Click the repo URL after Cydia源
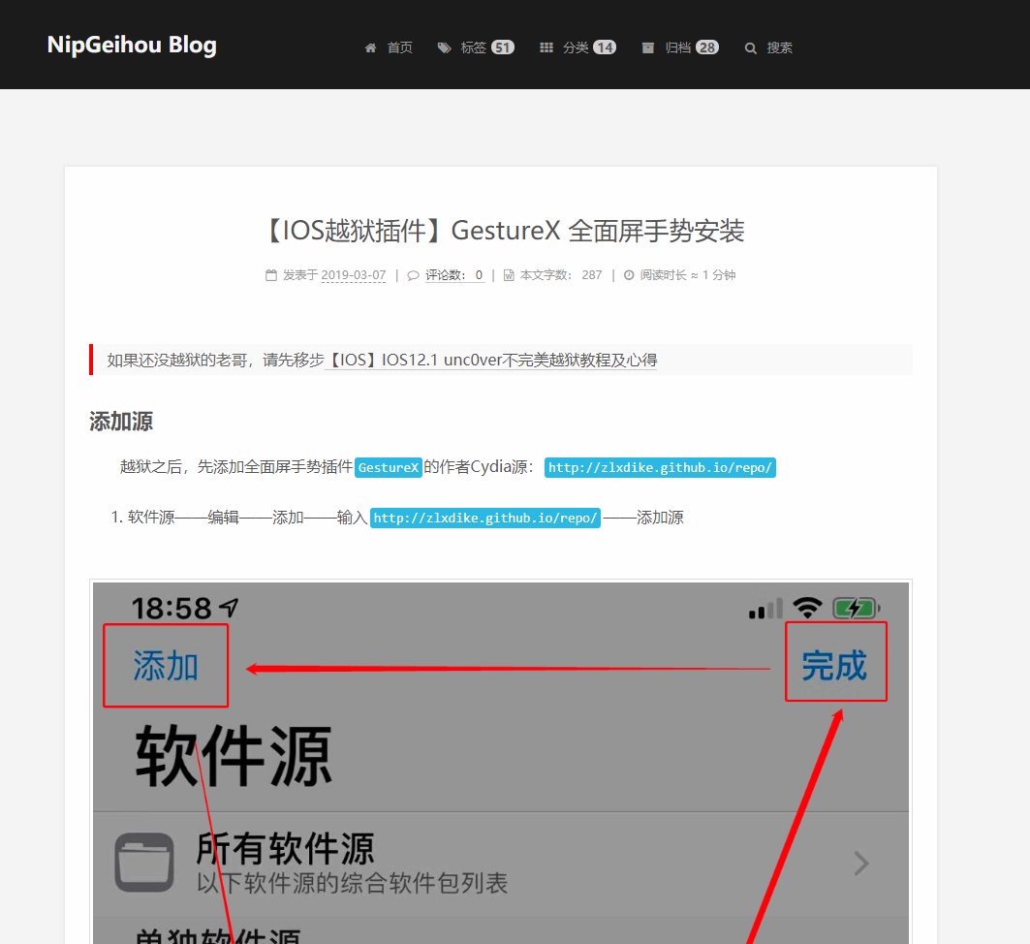Image resolution: width=1030 pixels, height=944 pixels. coord(660,468)
